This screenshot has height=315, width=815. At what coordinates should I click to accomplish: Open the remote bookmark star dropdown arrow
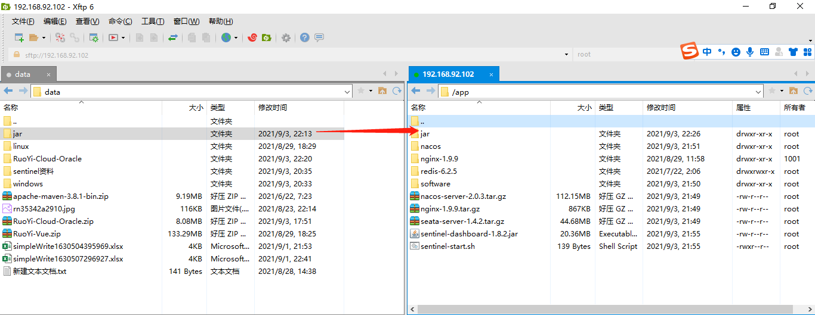click(x=782, y=91)
